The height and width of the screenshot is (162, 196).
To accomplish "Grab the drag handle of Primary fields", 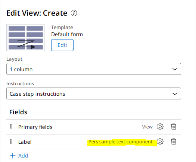I will pyautogui.click(x=11, y=127).
